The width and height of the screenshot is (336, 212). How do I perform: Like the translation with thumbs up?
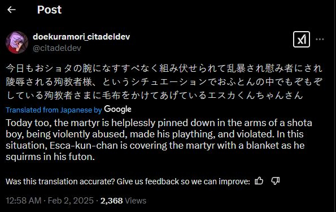tap(259, 181)
